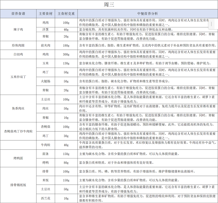Select the 排骨锡纸饭 recipe cell
This screenshot has height=203, width=218.
18,185
